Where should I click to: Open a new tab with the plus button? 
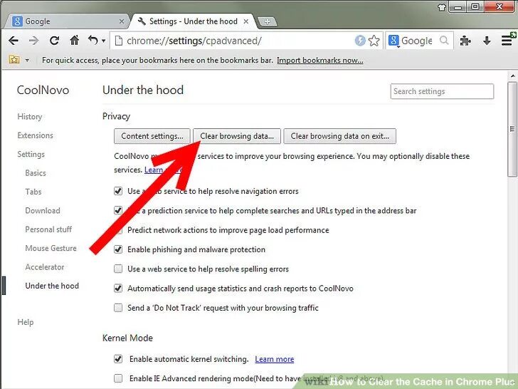pos(267,21)
